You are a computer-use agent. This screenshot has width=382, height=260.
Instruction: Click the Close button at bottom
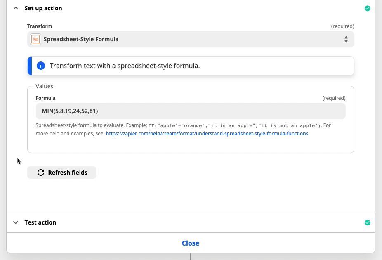pos(191,243)
